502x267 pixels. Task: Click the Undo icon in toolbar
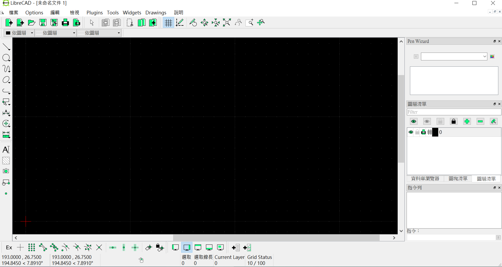[106, 23]
